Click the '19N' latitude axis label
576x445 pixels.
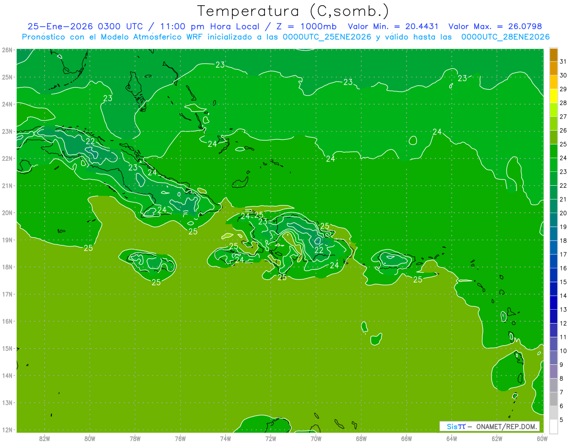tap(7, 240)
